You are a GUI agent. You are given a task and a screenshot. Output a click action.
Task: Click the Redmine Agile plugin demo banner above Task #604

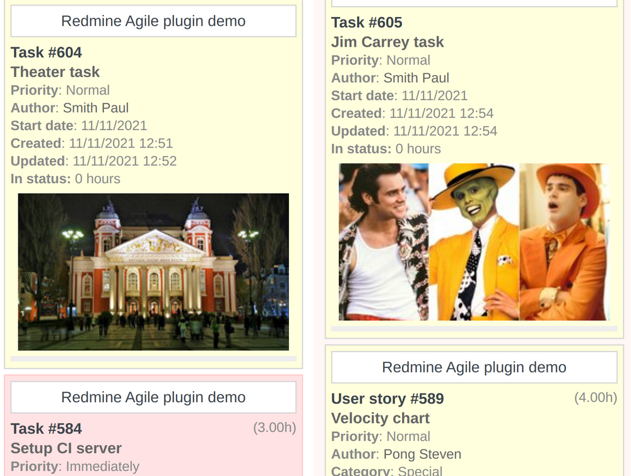click(153, 21)
